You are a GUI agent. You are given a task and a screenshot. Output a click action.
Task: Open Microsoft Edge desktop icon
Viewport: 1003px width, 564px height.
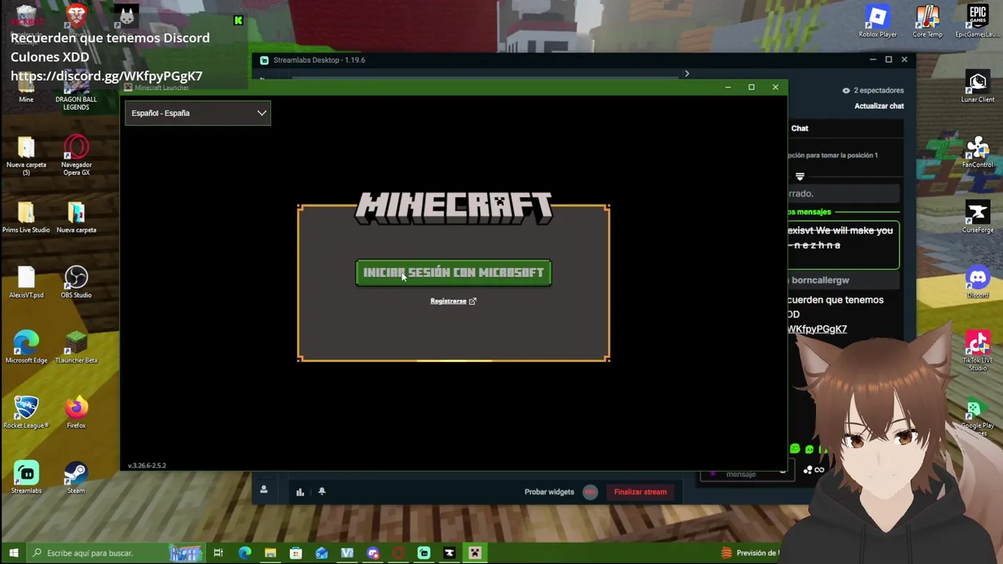coord(26,347)
